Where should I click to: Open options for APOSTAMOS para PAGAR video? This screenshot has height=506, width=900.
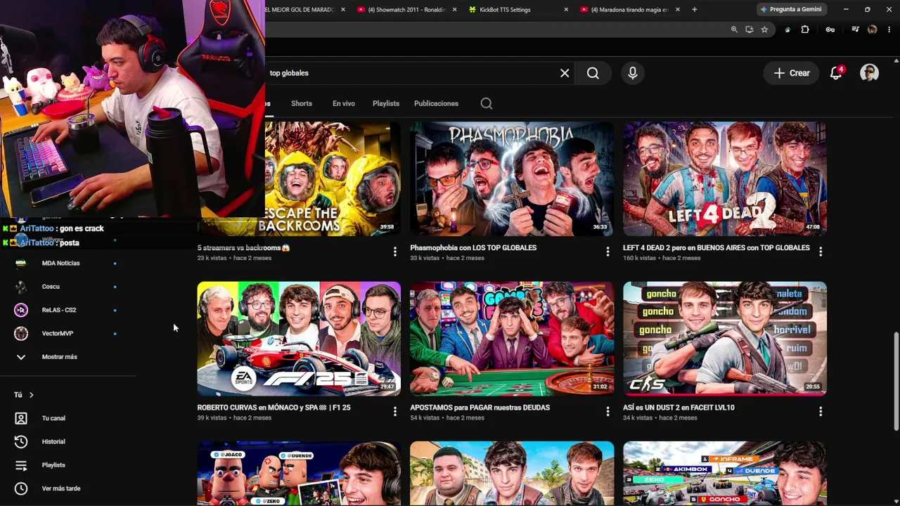(608, 411)
